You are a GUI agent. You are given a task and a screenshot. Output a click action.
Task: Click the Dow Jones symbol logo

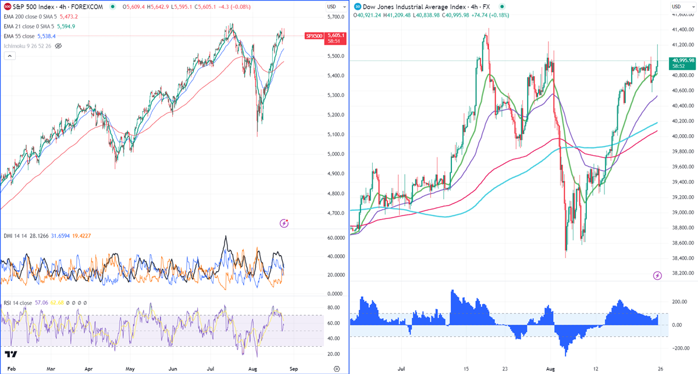[357, 6]
